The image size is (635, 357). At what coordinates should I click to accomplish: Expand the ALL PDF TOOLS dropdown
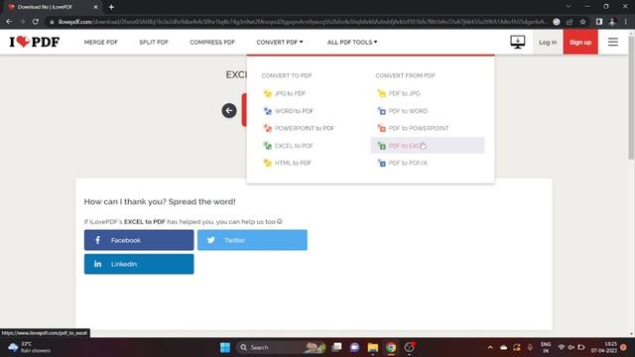coord(352,42)
